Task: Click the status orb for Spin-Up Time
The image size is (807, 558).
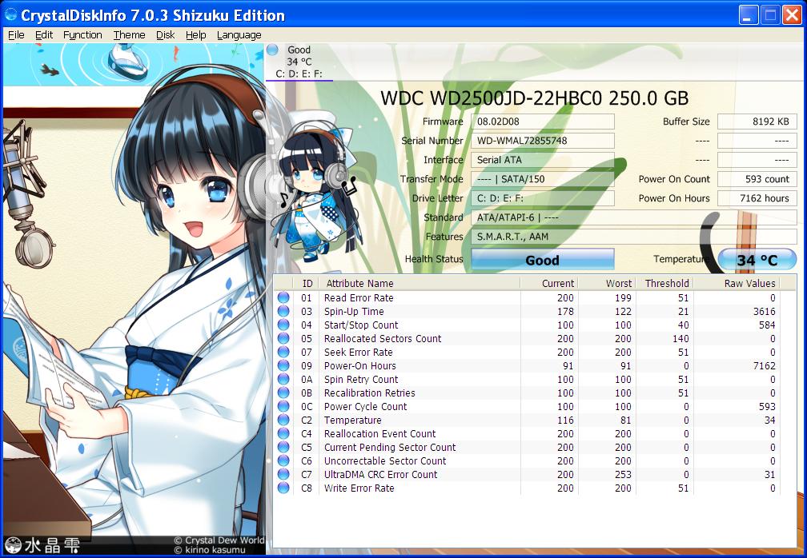Action: pos(283,311)
